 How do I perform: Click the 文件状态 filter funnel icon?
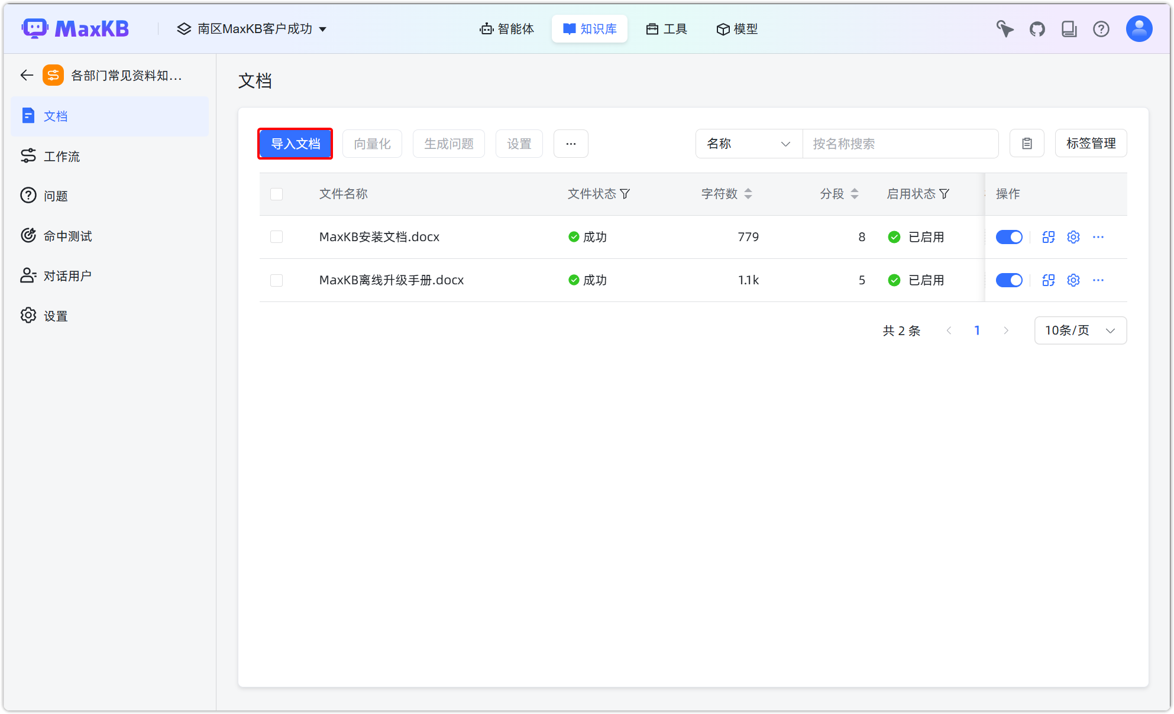(626, 193)
